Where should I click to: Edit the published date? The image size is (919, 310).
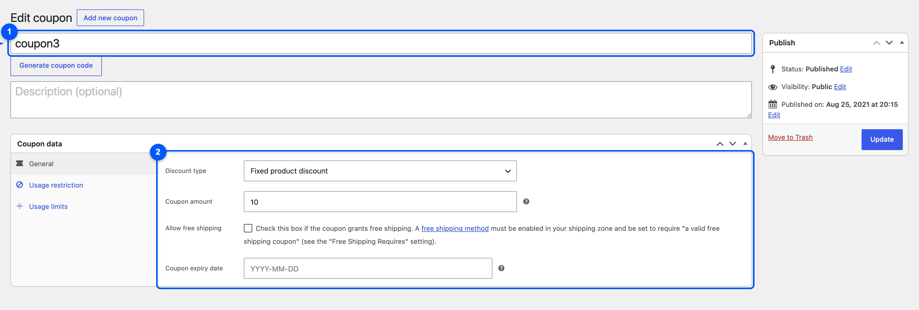click(x=774, y=115)
